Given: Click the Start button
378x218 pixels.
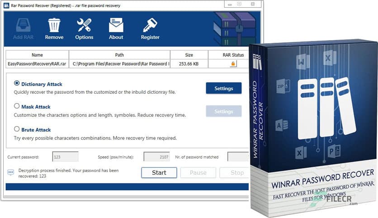Looking at the screenshot, I should pos(159,173).
